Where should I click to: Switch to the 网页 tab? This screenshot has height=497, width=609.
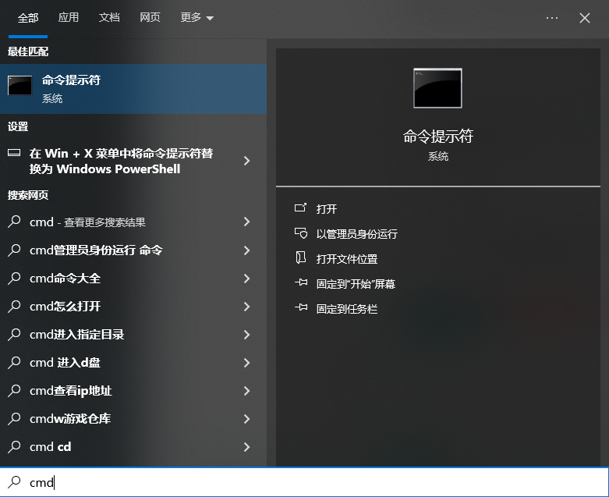(x=150, y=17)
